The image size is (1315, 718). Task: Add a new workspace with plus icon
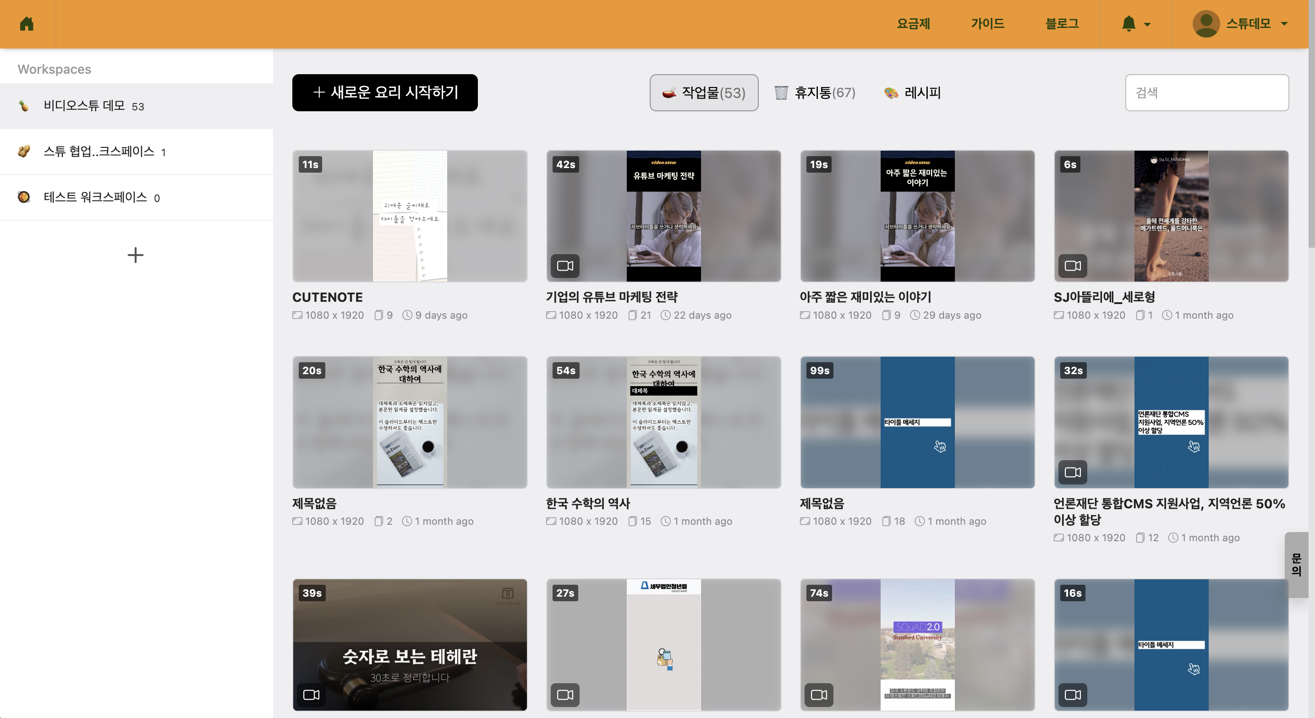[x=135, y=255]
